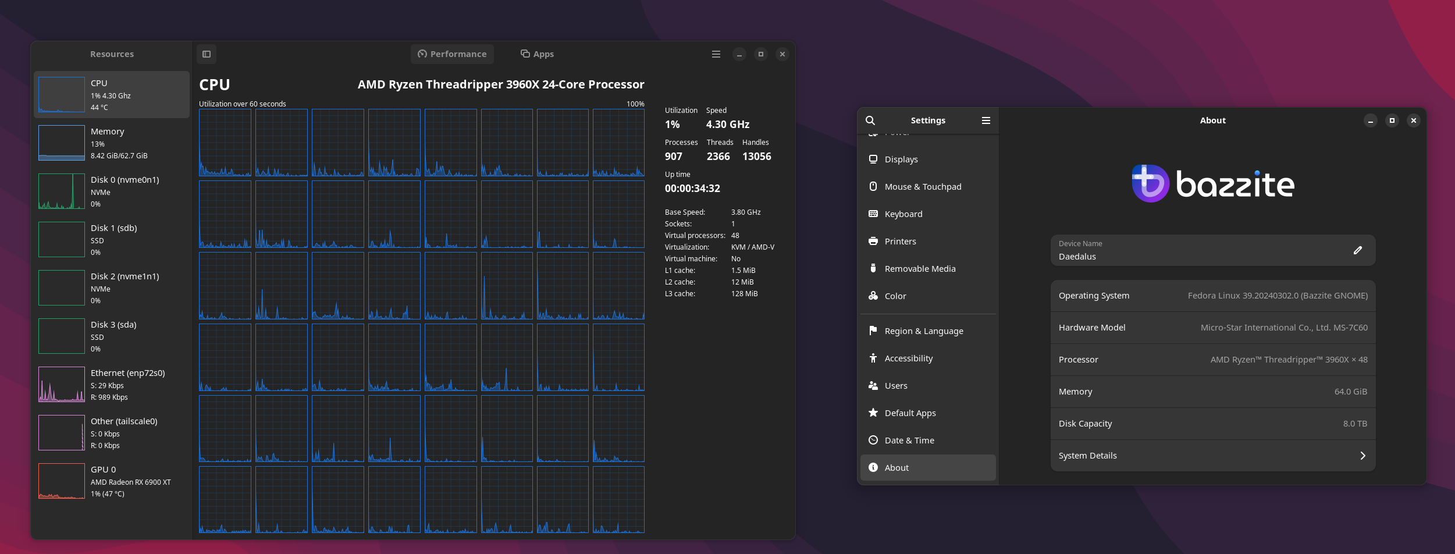Click the Displays monitor icon
This screenshot has height=554, width=1455.
[873, 159]
